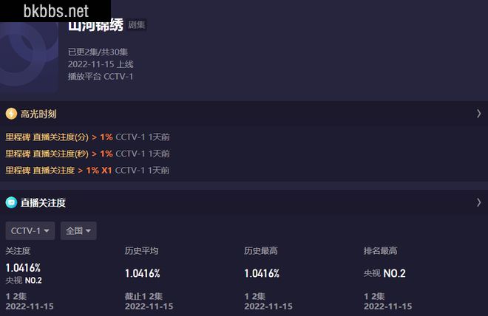This screenshot has height=316, width=488.
Task: Select milestone row 直播关注度 > 1% X1
Action: pyautogui.click(x=87, y=171)
